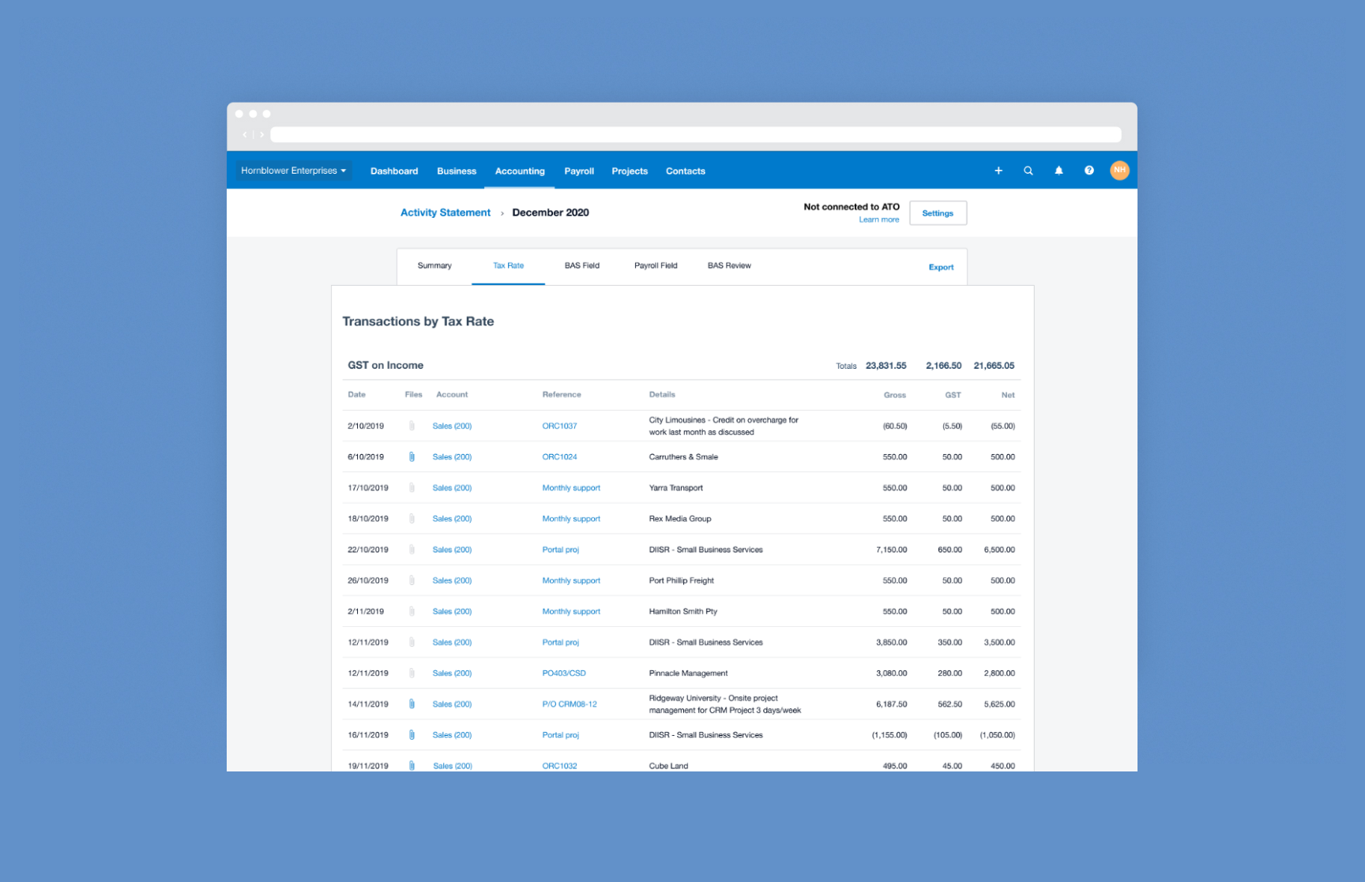
Task: Open attachment icon for the 14/11/2019 row
Action: [412, 704]
